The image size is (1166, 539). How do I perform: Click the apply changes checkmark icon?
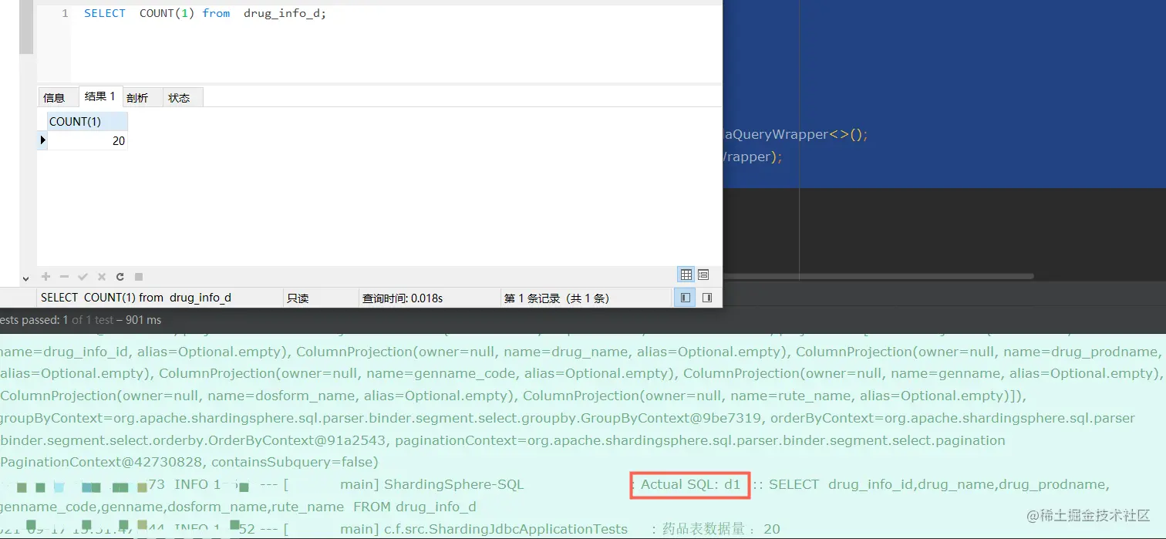coord(83,276)
